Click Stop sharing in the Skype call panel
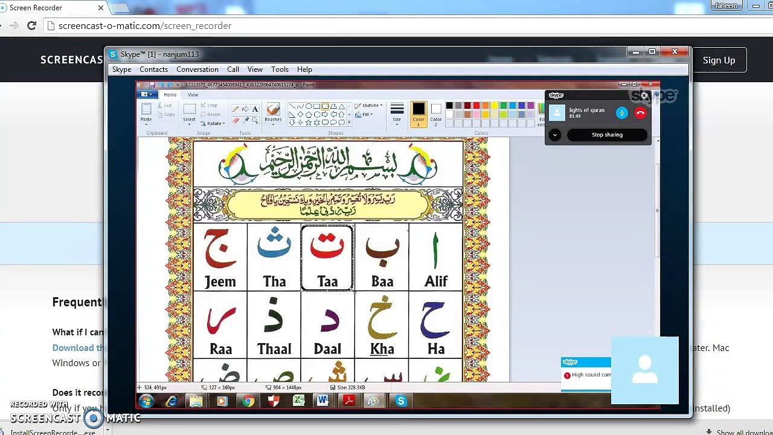This screenshot has height=435, width=773. coord(607,135)
